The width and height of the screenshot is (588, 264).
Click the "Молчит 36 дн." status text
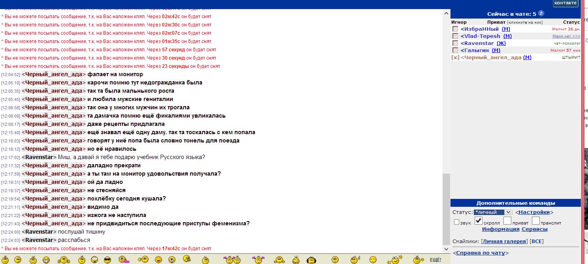coord(566,29)
